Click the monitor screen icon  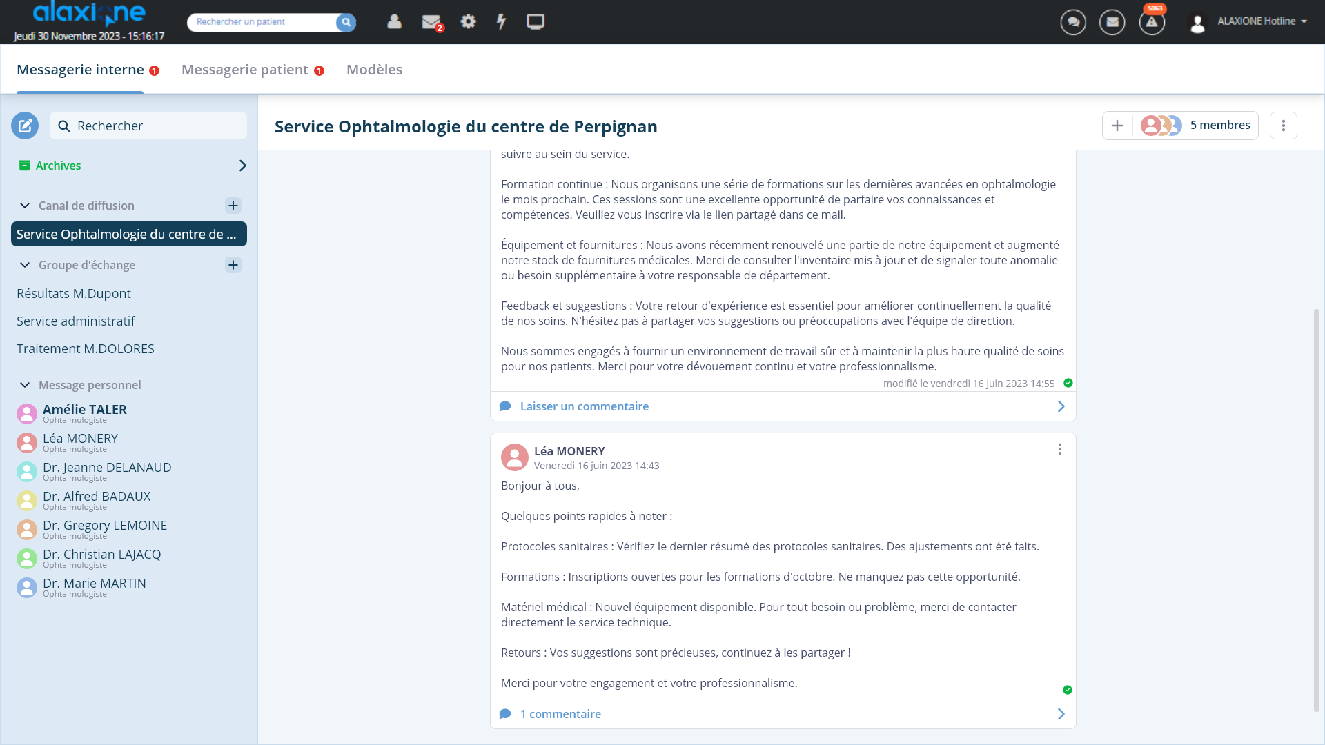(x=535, y=21)
